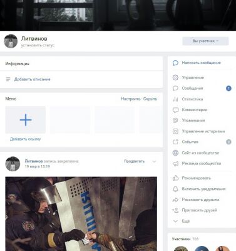Open 'Сайт из сообщества' in the side menu
Viewport: 236px width, 251px height.
coord(200,153)
